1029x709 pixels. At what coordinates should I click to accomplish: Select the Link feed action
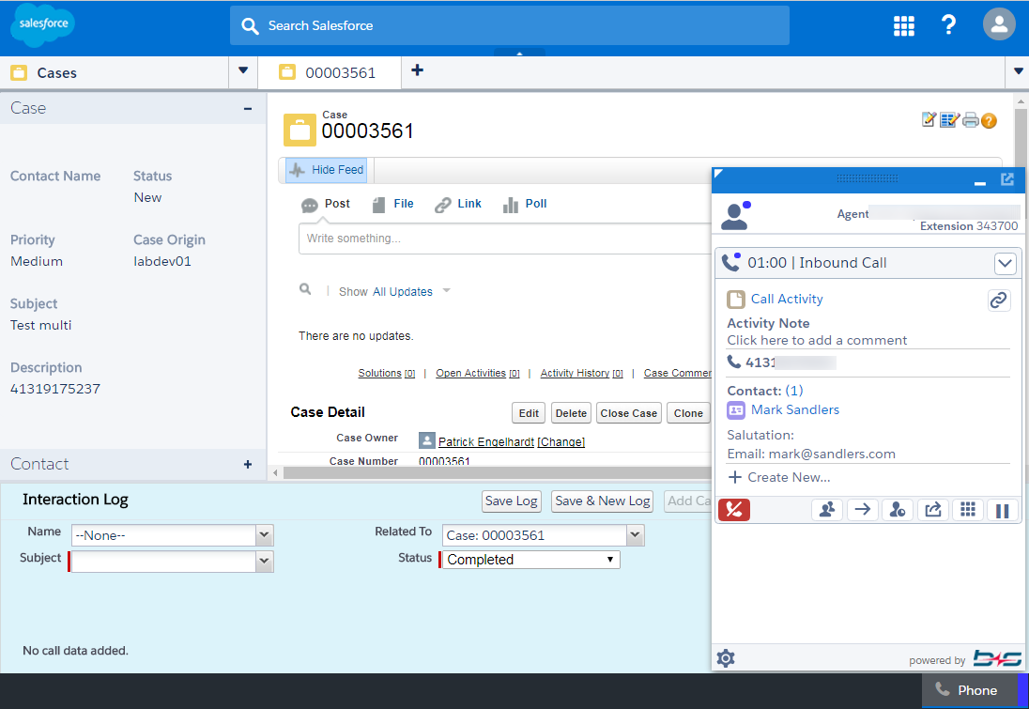[x=458, y=204]
